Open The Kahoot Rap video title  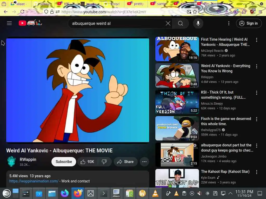(x=225, y=172)
